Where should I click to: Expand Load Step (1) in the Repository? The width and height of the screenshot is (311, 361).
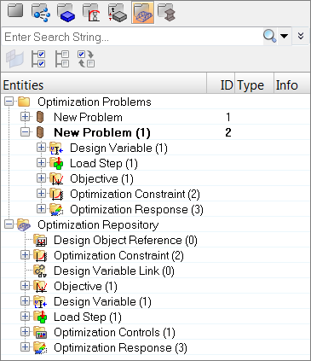(x=25, y=317)
